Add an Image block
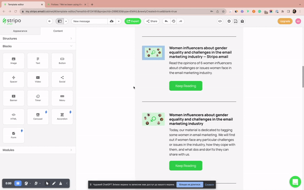 [x=14, y=61]
